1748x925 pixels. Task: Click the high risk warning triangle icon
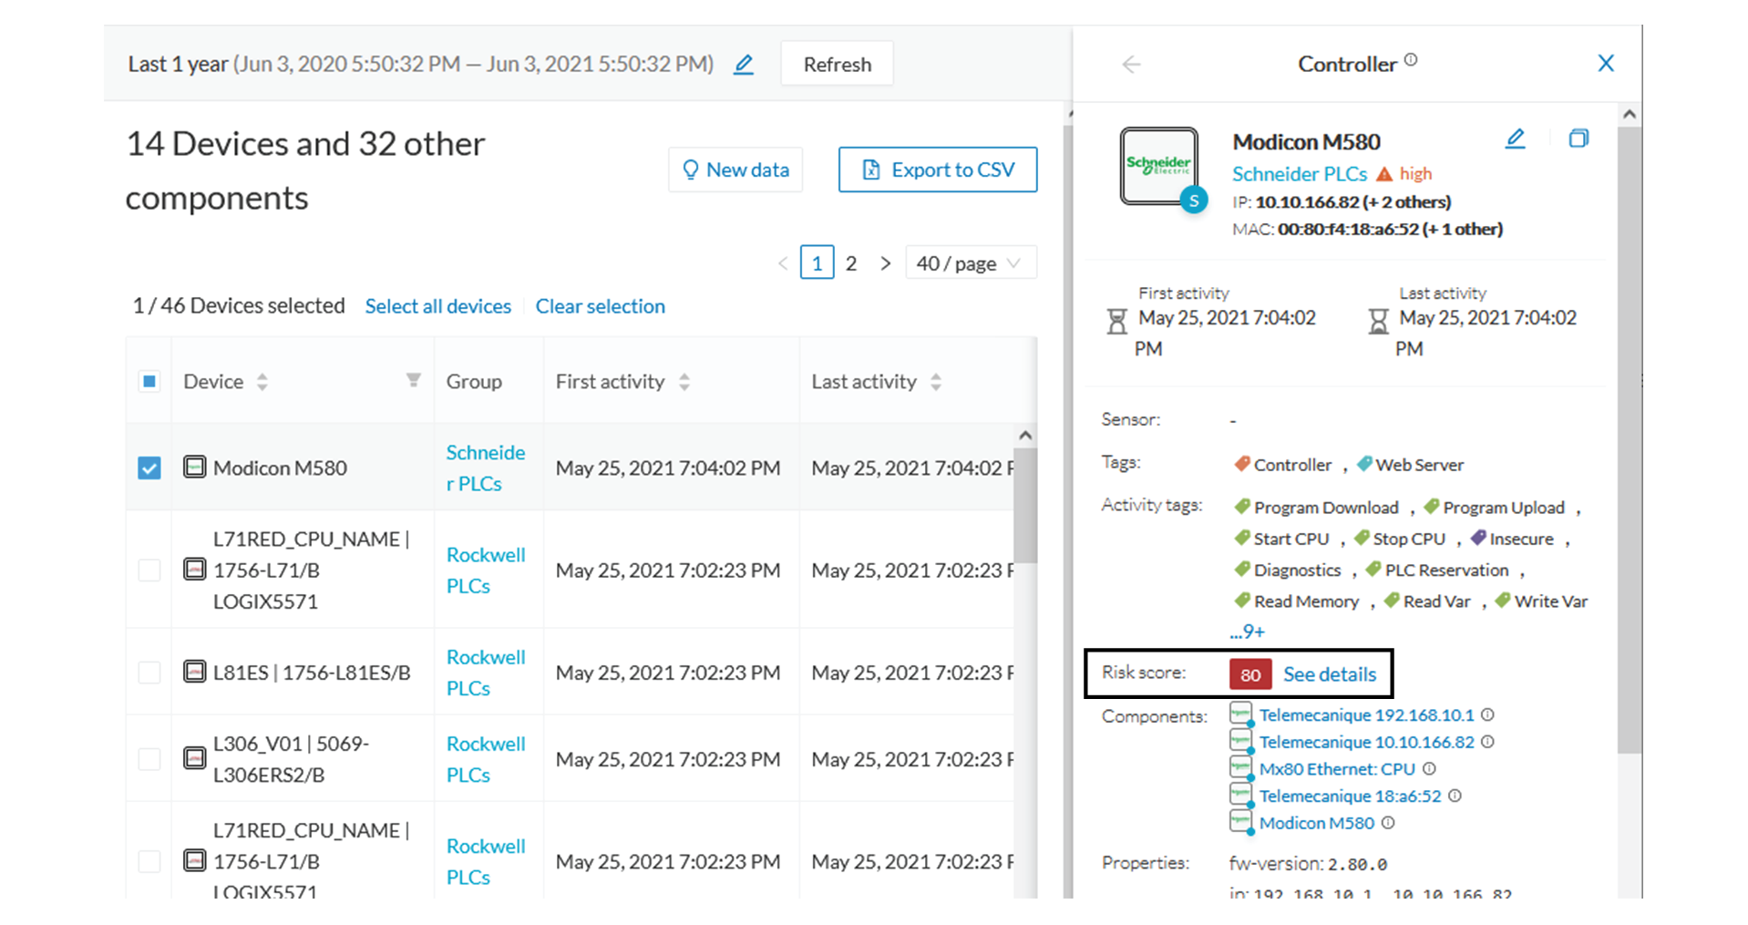[x=1384, y=173]
